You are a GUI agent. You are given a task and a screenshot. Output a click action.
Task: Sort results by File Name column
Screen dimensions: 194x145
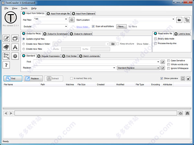pos(21,84)
